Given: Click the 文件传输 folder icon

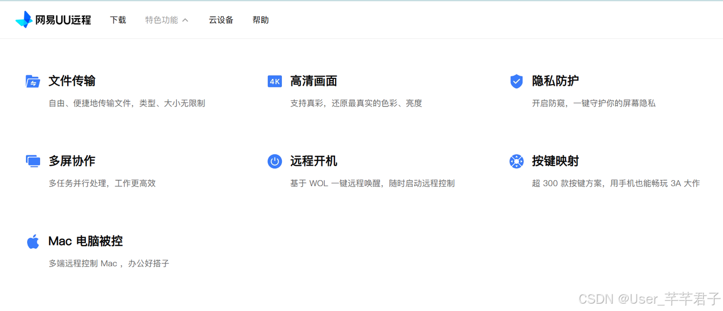Looking at the screenshot, I should [x=33, y=81].
